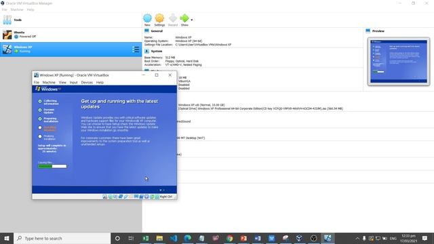Open File menu in Windows XP VM window

click(x=36, y=83)
